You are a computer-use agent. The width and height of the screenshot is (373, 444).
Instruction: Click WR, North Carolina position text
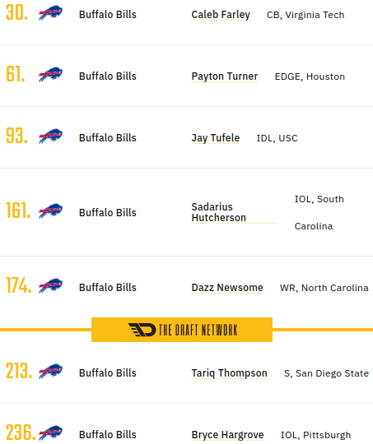point(324,288)
